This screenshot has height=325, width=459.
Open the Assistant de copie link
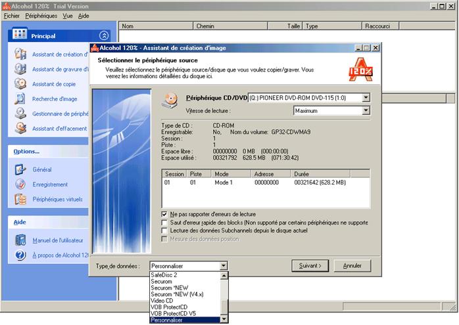[54, 84]
